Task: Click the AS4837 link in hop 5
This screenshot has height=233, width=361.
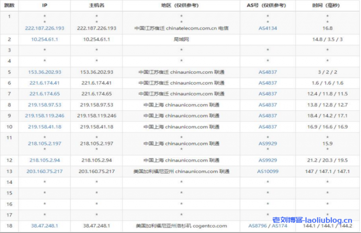Action: [x=268, y=72]
